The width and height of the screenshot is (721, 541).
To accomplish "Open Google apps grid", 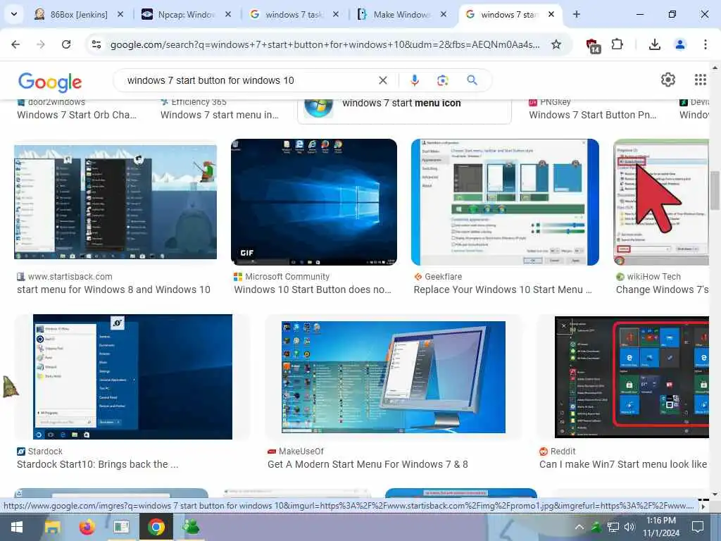I will [700, 80].
